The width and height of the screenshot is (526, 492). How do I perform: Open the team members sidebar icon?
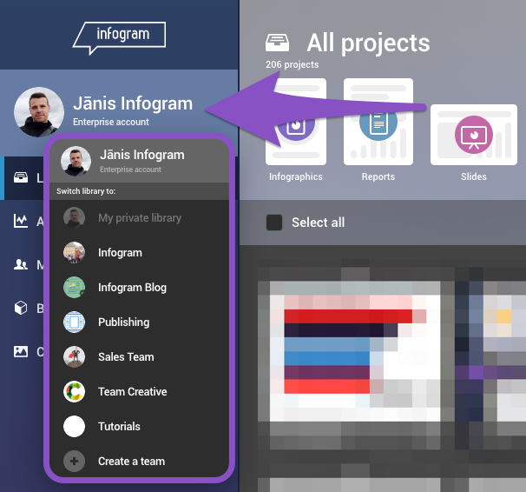21,264
